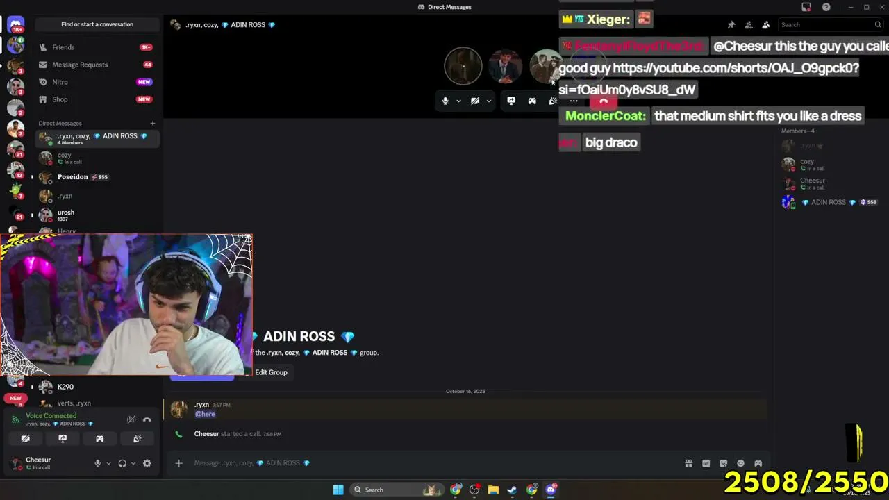Open the Windows Start menu

coord(338,490)
